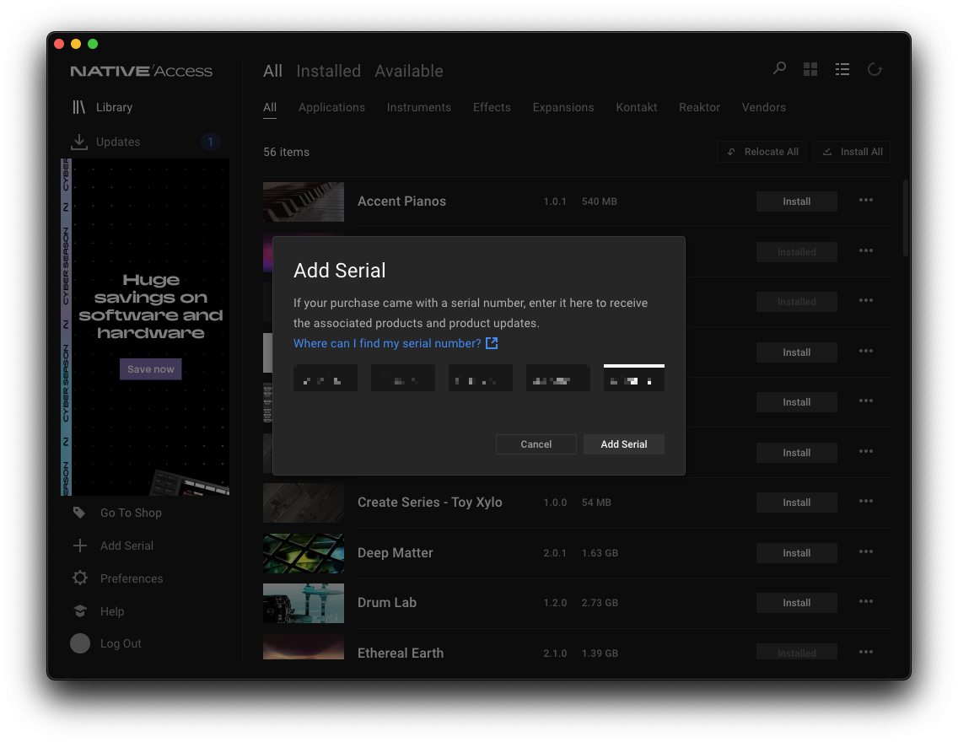Select the Vendors category tab
This screenshot has width=958, height=742.
763,107
